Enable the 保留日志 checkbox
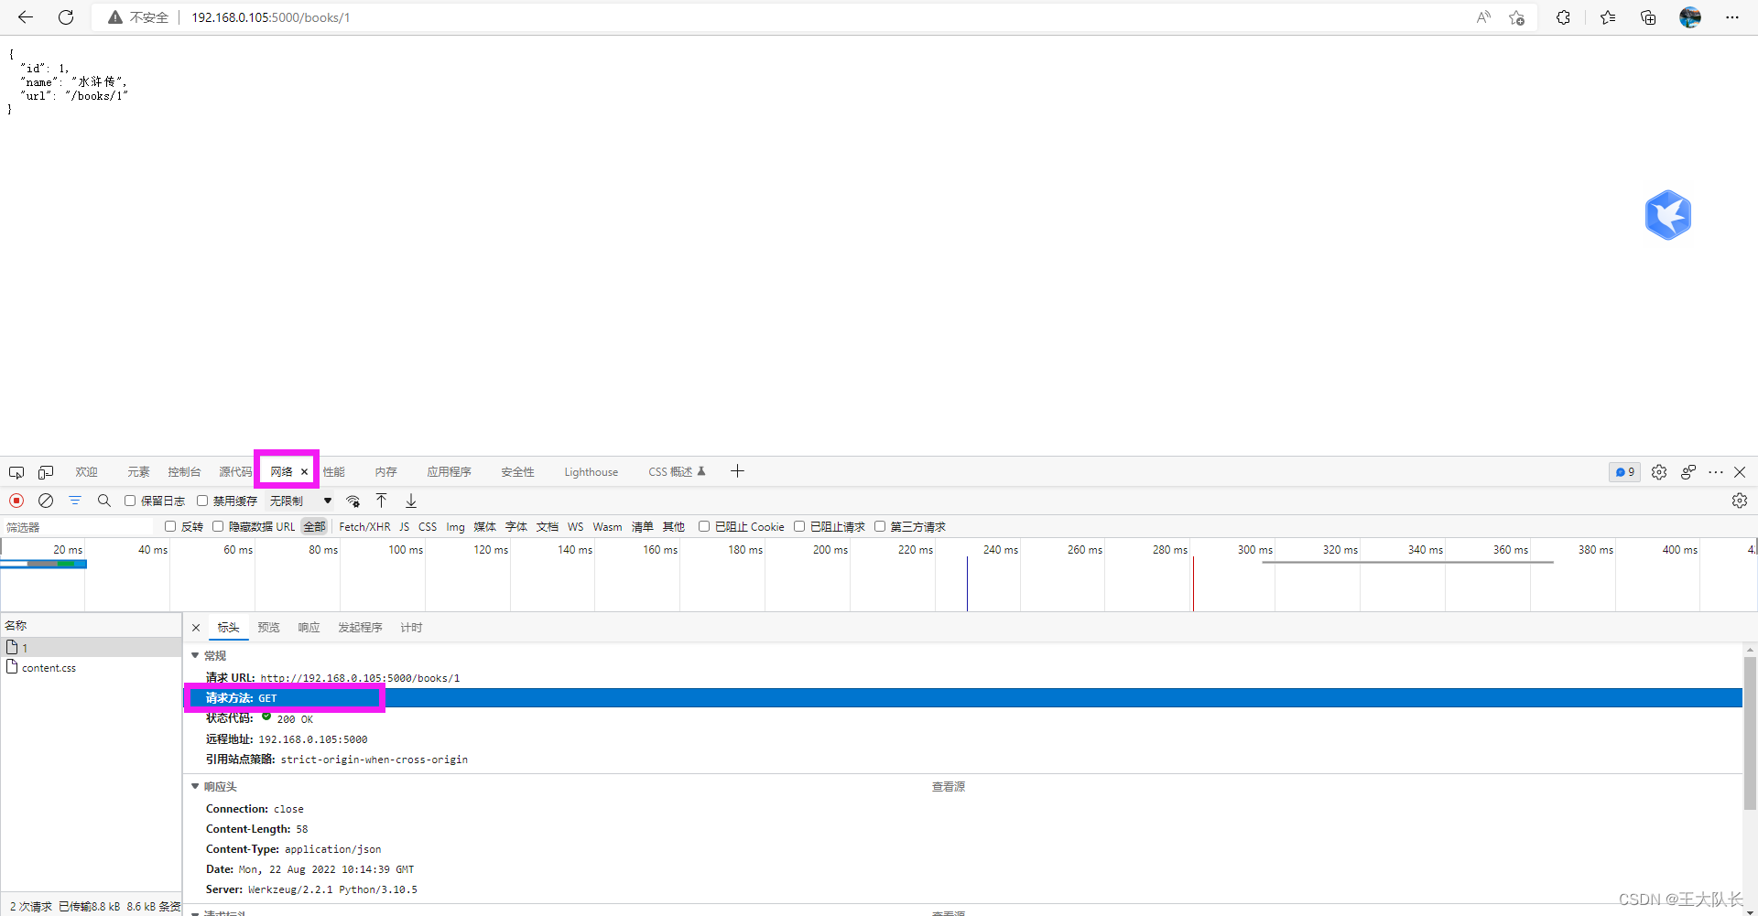The height and width of the screenshot is (916, 1758). click(130, 501)
